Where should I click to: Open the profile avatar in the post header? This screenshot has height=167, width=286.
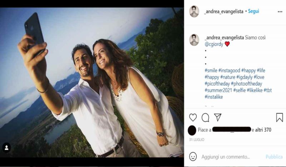click(x=194, y=11)
